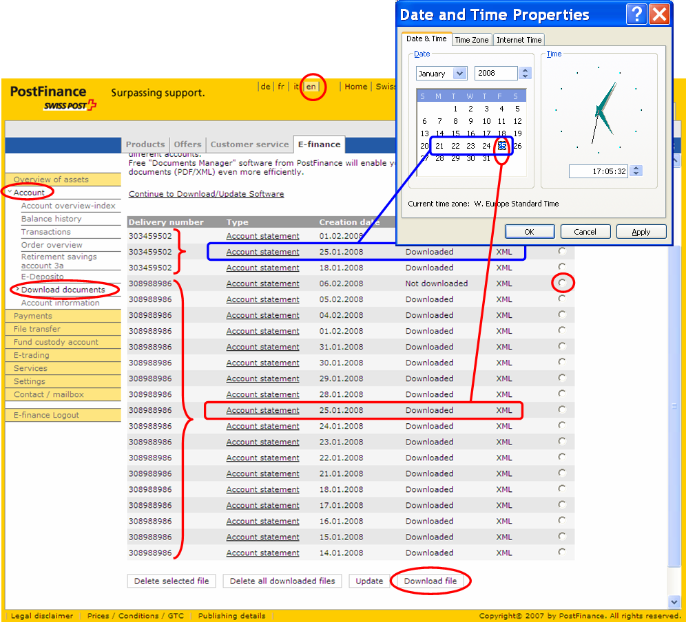686x622 pixels.
Task: Select the radio button for 14.01.2008 statement
Action: [562, 552]
